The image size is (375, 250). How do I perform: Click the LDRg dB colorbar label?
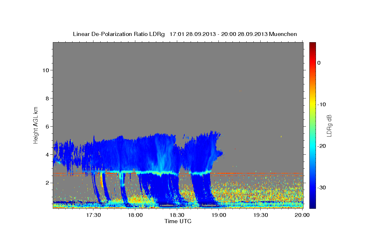pos(329,125)
